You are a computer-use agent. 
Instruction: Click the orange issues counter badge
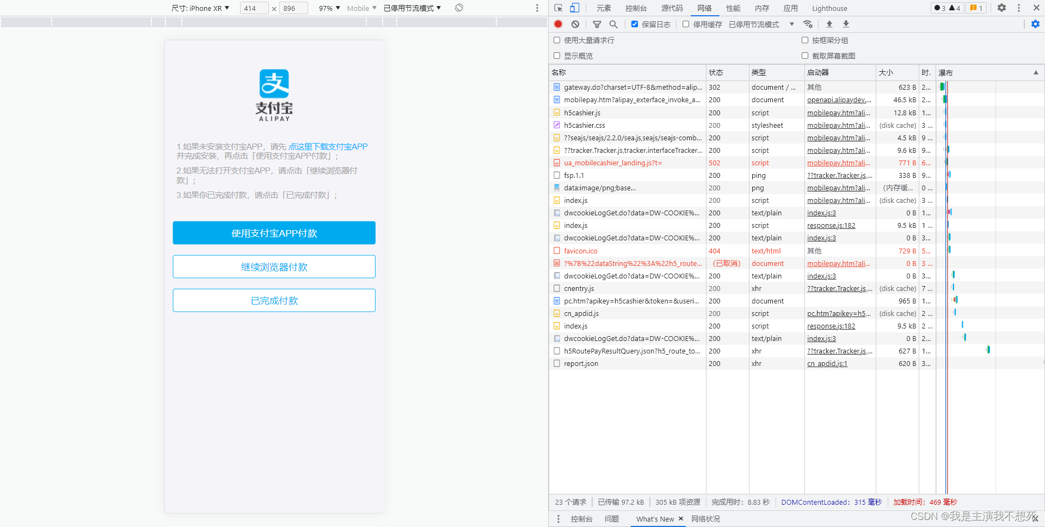coord(976,8)
